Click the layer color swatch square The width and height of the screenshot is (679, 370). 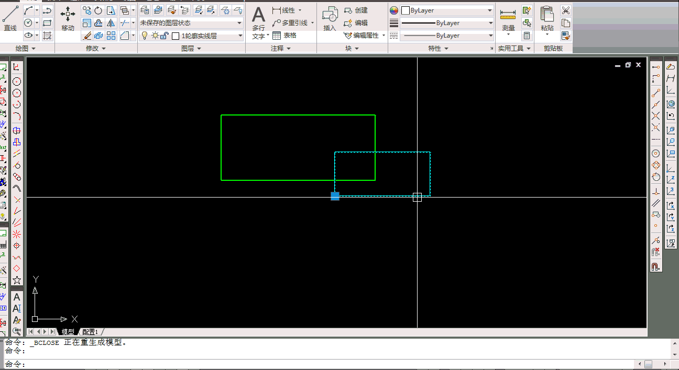(176, 36)
